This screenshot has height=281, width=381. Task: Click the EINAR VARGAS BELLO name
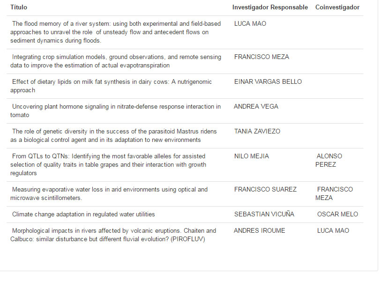(268, 81)
